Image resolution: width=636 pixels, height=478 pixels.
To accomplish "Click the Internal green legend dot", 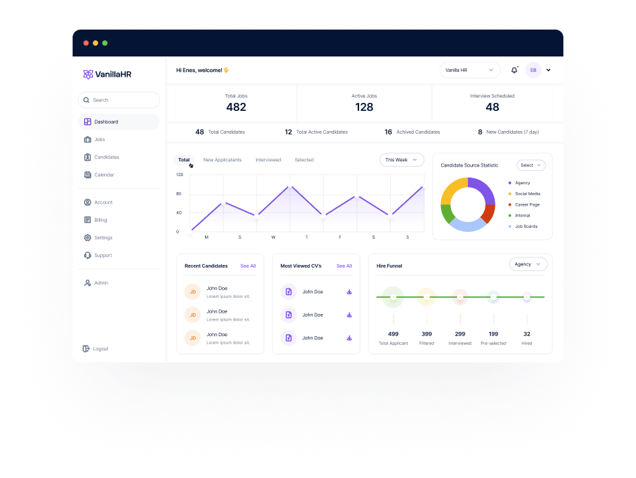I will pyautogui.click(x=510, y=215).
